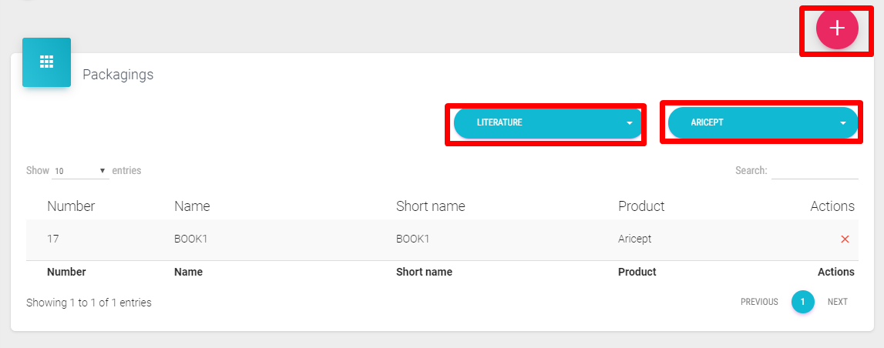
Task: Click the pink plus add button
Action: (837, 28)
